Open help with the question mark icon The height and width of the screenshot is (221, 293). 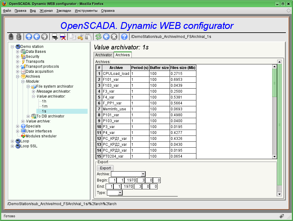click(124, 37)
